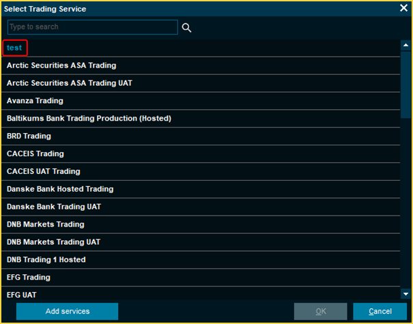Close the Select Trading Service dialog
Viewport: 413px width, 324px height.
click(403, 8)
